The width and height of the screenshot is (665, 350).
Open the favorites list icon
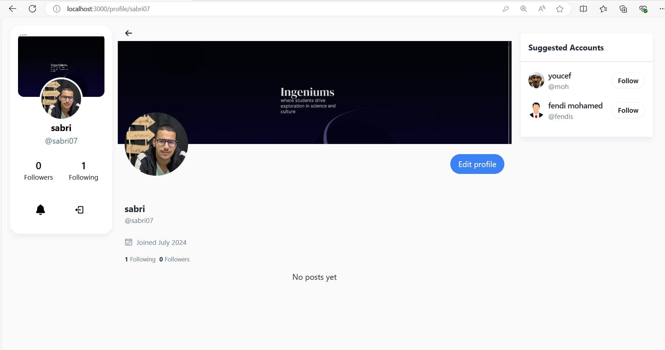coord(603,9)
